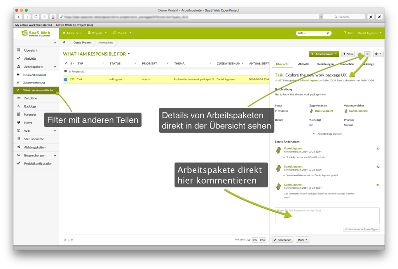The width and height of the screenshot is (398, 269).
Task: Click the browser Search field
Action: [x=344, y=17]
